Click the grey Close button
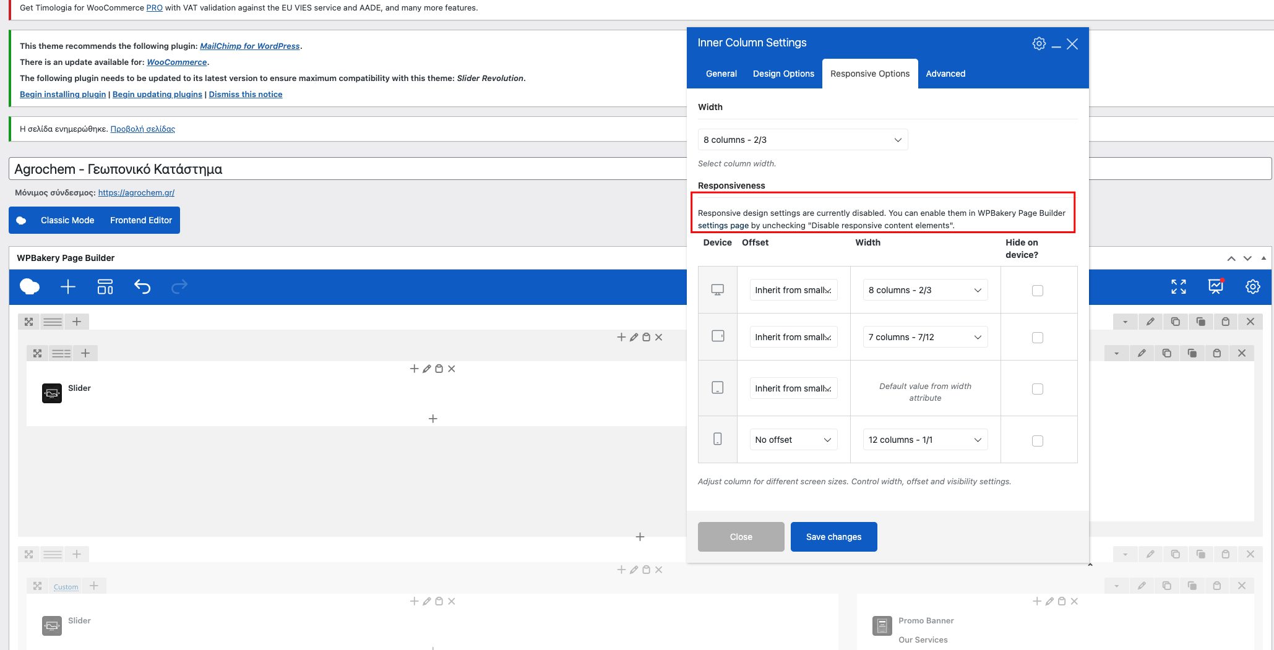 741,537
